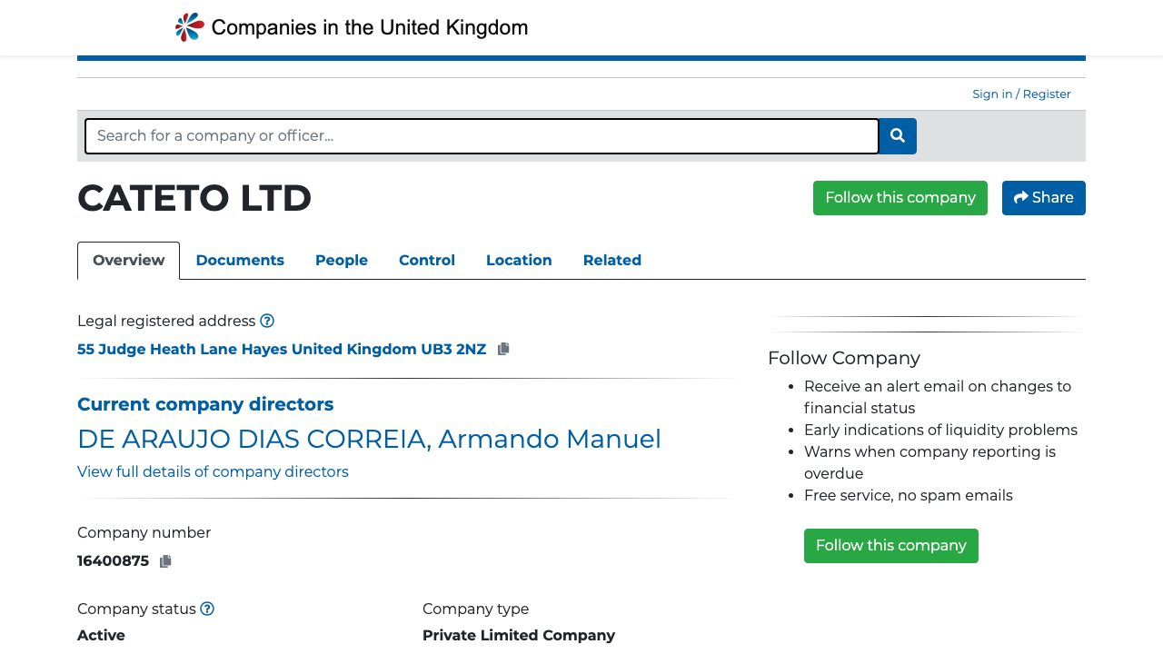The image size is (1163, 654).
Task: Open the People tab
Action: pos(341,261)
